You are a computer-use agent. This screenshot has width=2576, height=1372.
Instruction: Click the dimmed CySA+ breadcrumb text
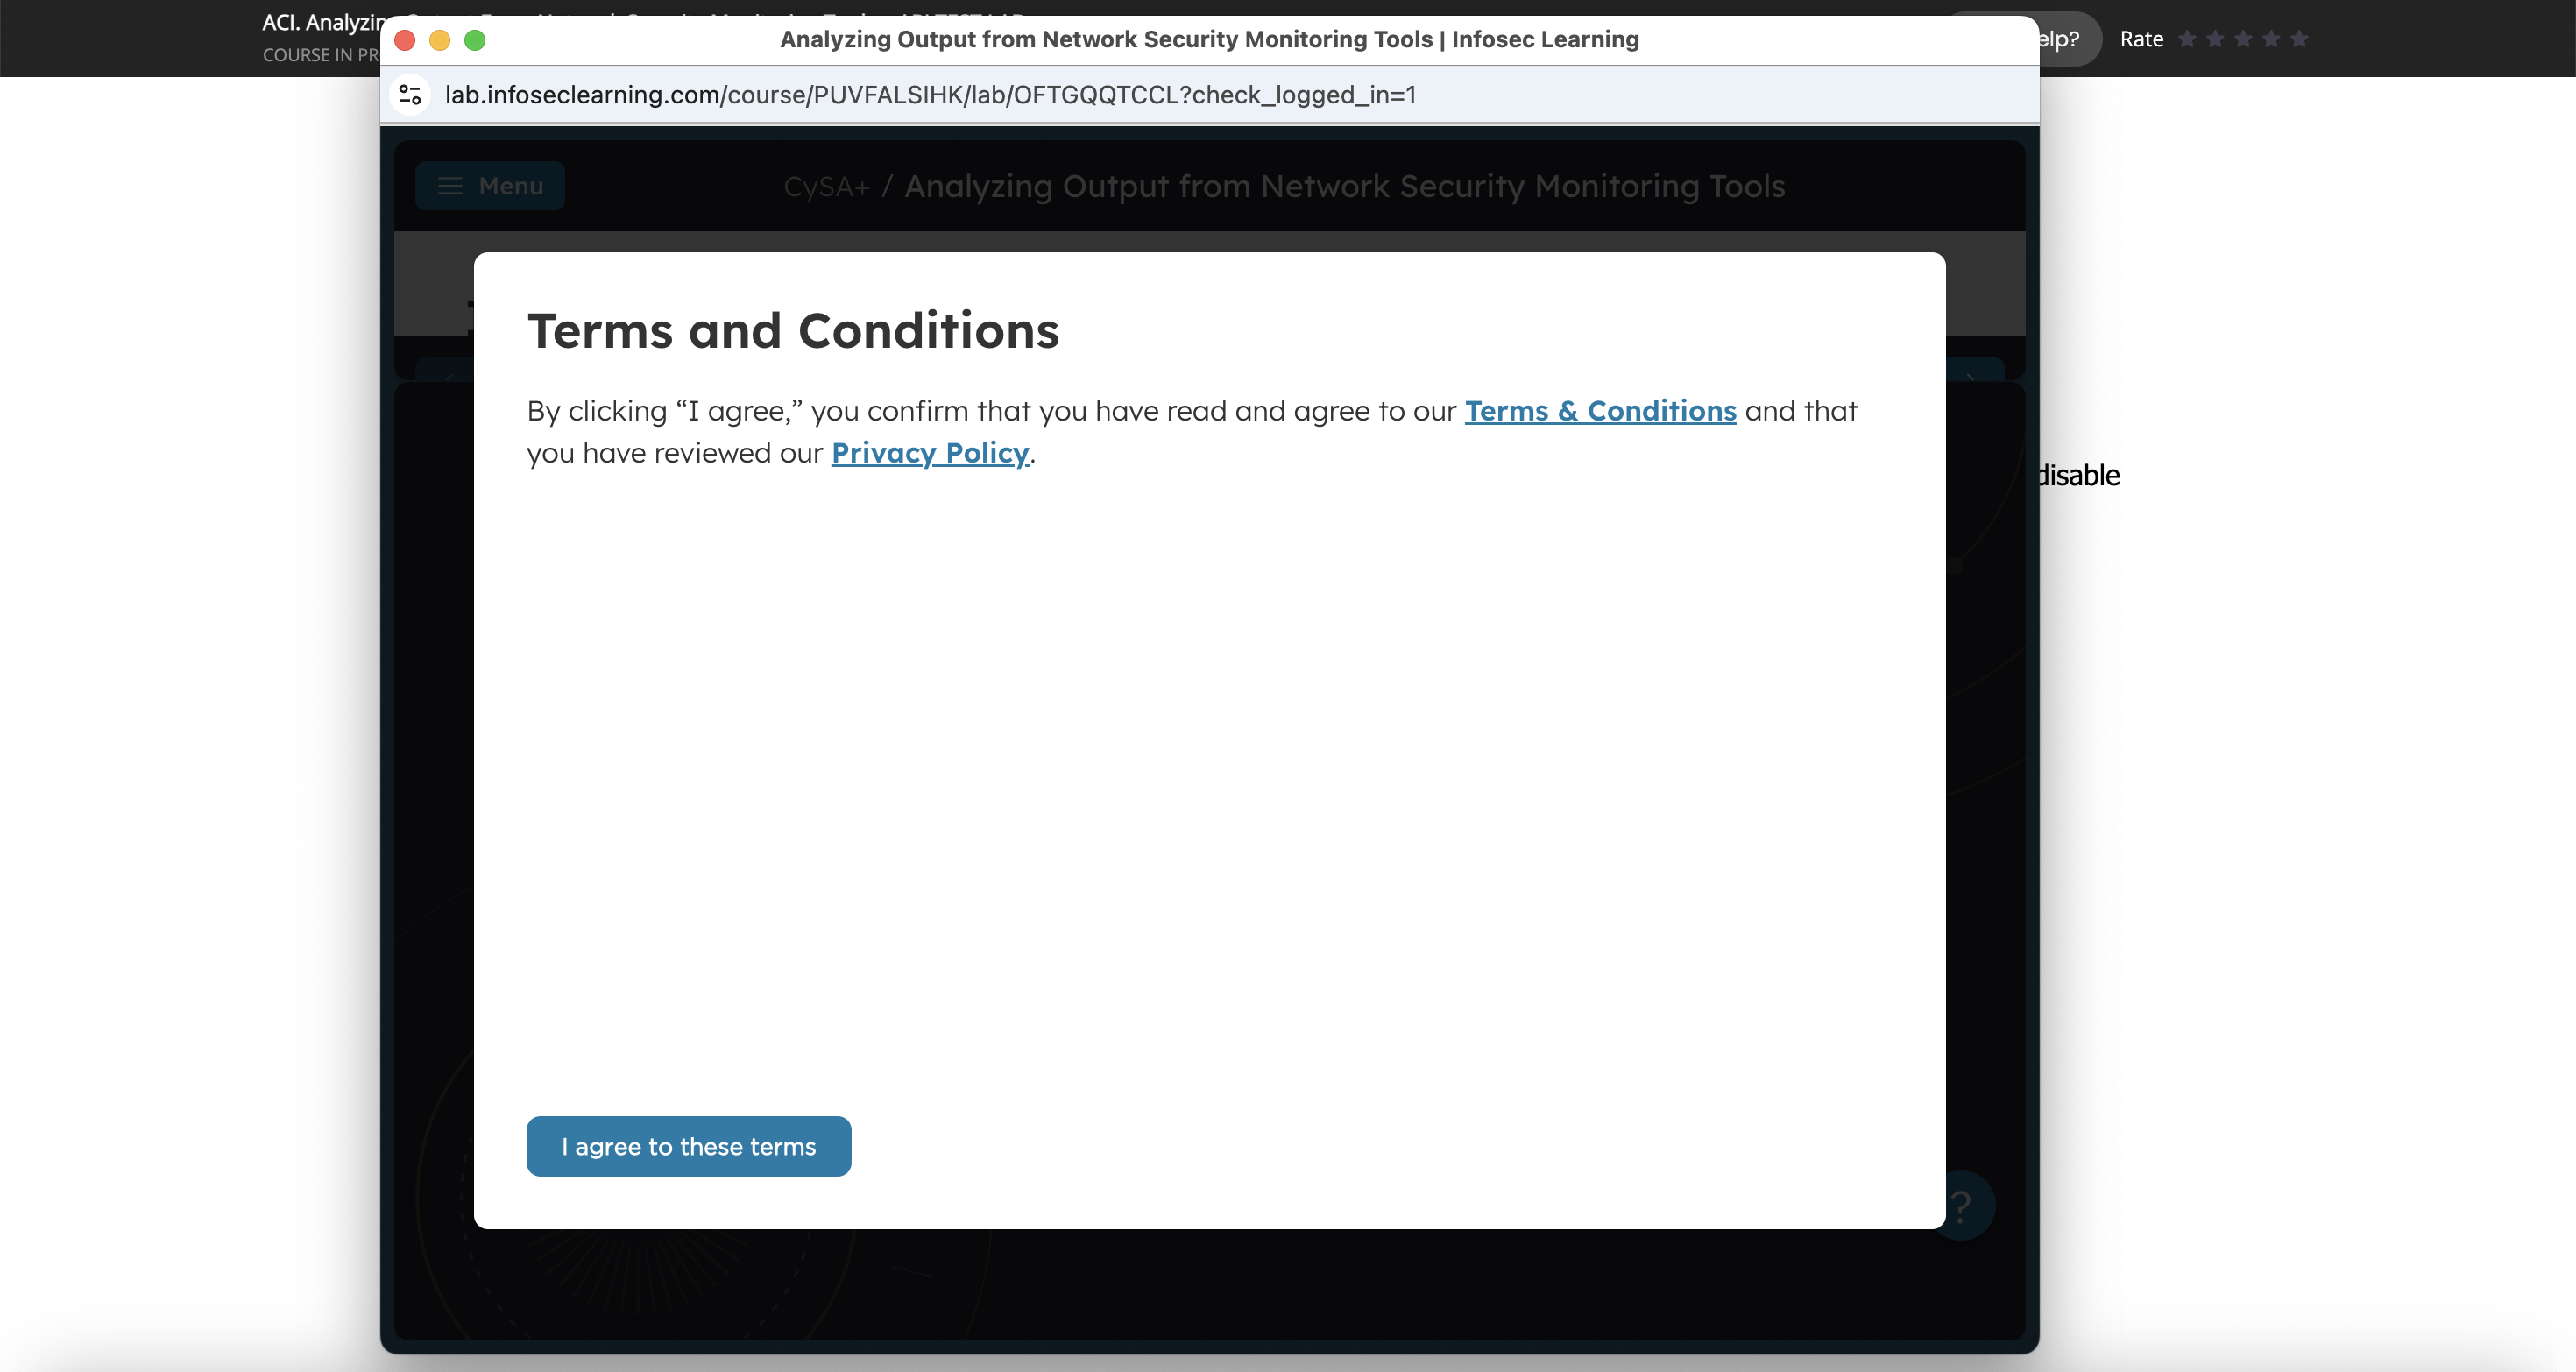tap(827, 187)
